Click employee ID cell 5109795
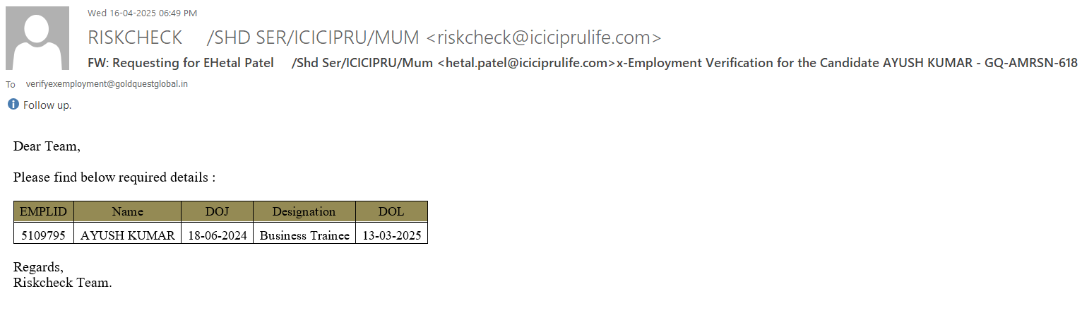 (44, 235)
